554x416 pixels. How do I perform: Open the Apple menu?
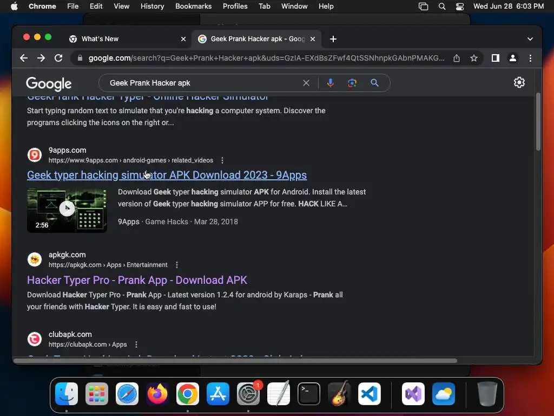[x=14, y=6]
